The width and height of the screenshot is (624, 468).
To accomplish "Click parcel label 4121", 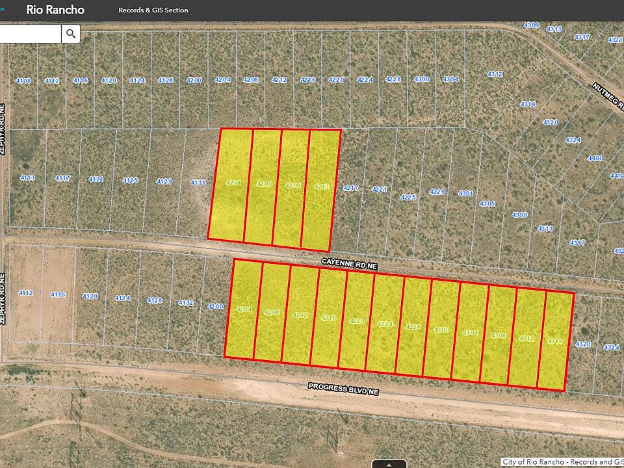I will 96,179.
